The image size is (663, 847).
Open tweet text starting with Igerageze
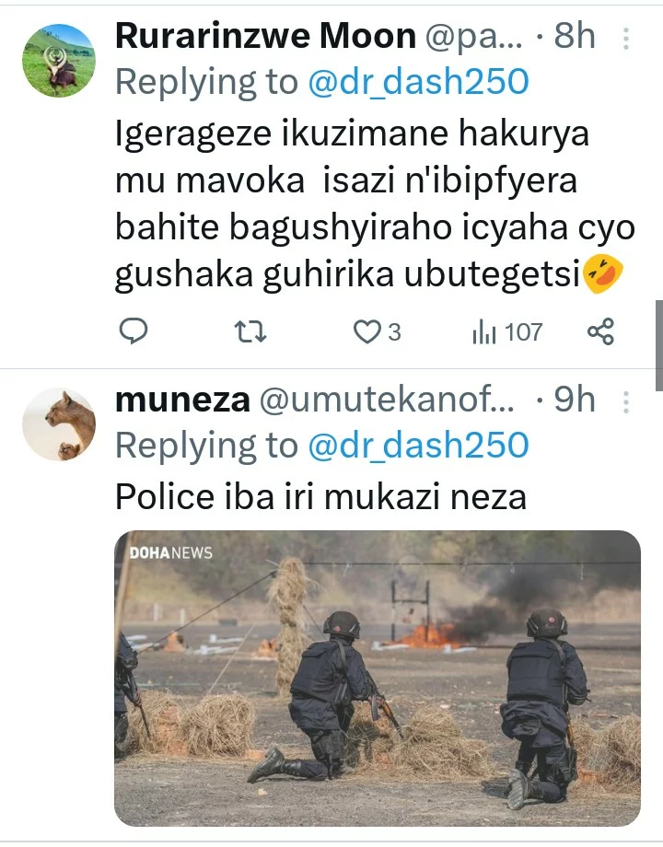pyautogui.click(x=375, y=204)
